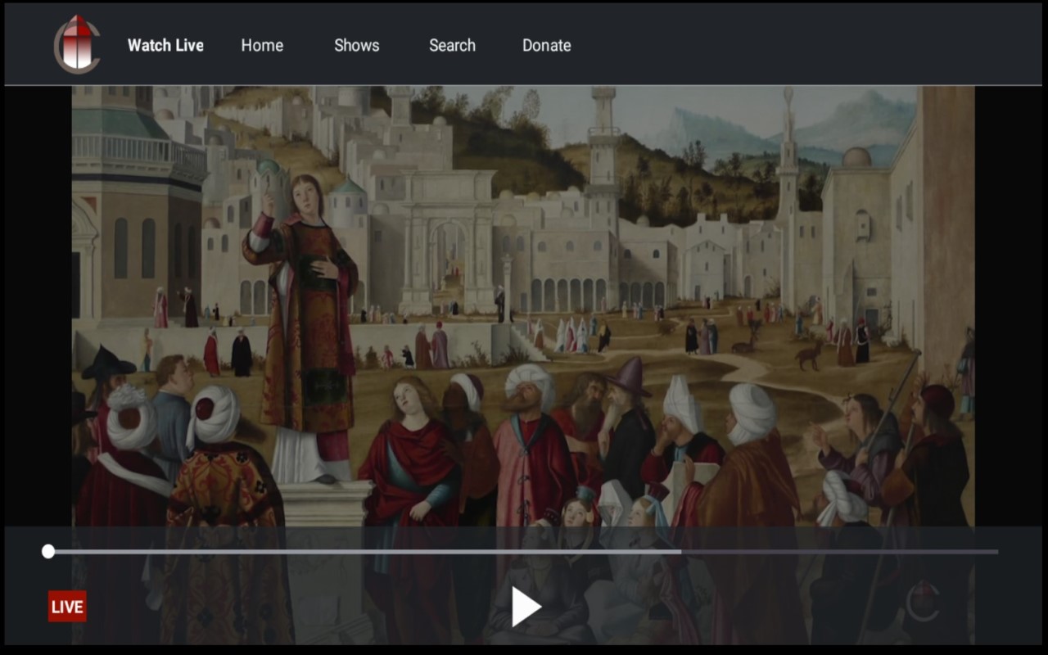Image resolution: width=1048 pixels, height=655 pixels.
Task: Tap the red LIVE icon above the controls
Action: click(67, 607)
